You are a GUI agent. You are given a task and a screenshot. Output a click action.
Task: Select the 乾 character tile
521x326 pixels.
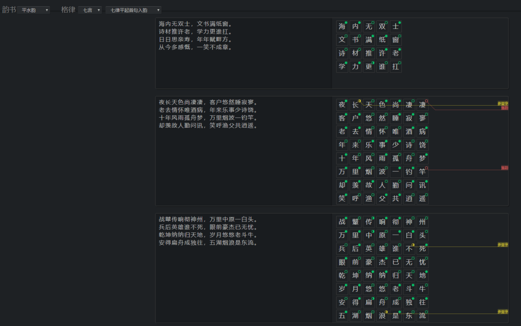[342, 275]
